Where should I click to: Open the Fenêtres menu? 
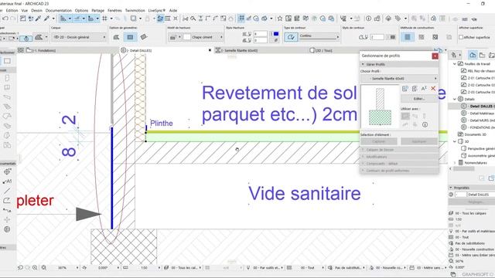click(x=114, y=10)
